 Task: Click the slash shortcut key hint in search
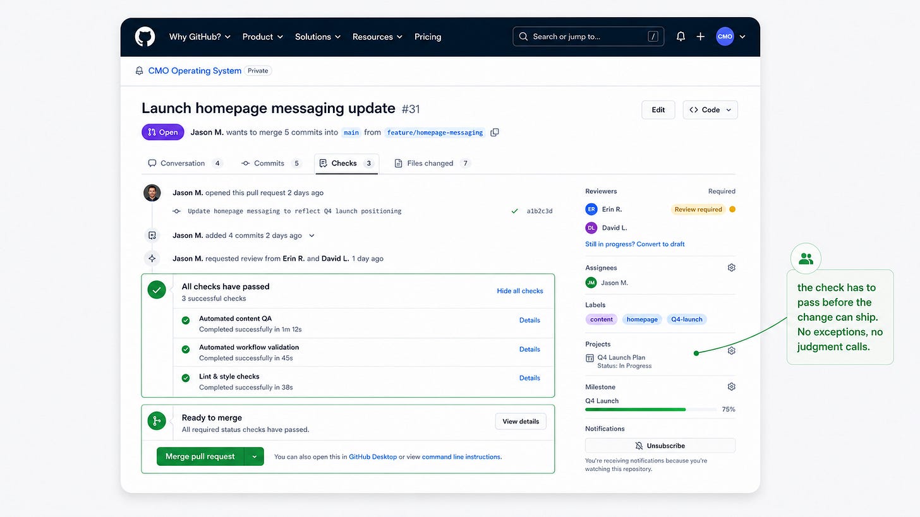click(653, 37)
